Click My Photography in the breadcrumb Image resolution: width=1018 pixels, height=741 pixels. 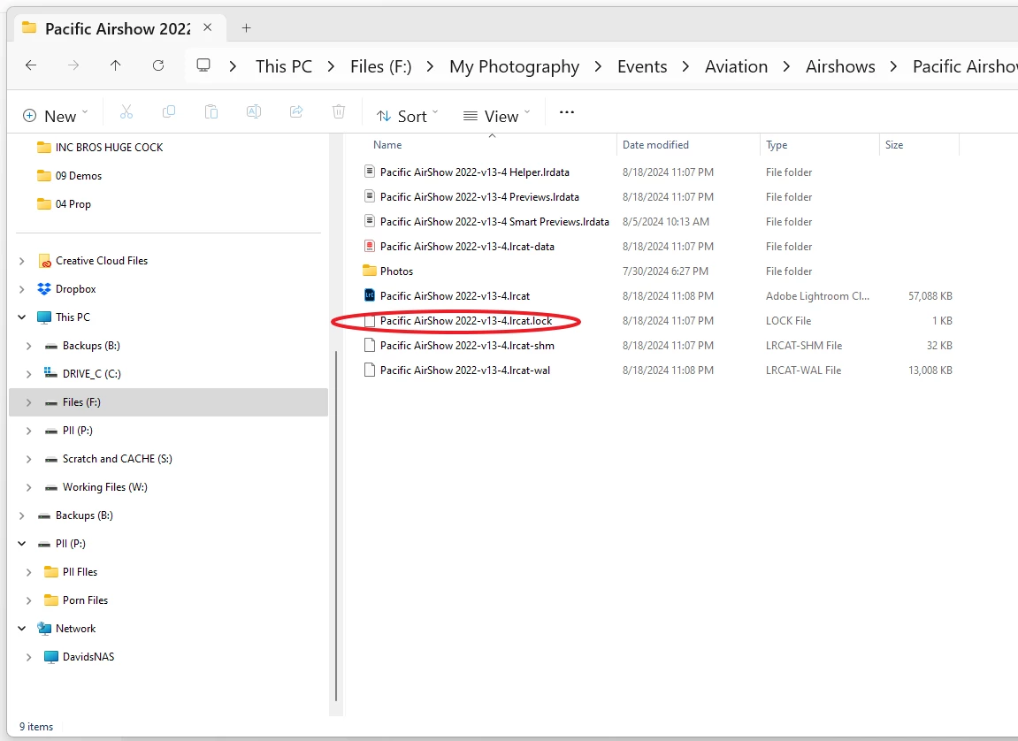514,66
